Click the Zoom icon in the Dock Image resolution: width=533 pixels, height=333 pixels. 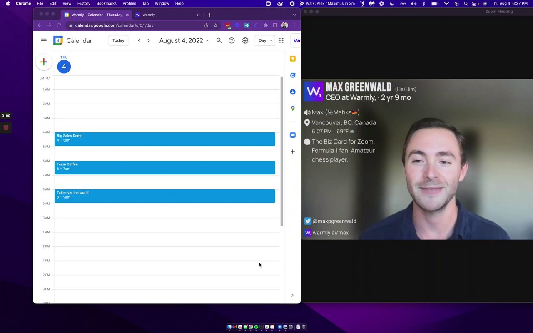pyautogui.click(x=280, y=327)
